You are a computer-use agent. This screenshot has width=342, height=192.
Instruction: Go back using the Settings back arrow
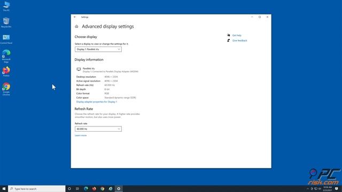pos(75,17)
